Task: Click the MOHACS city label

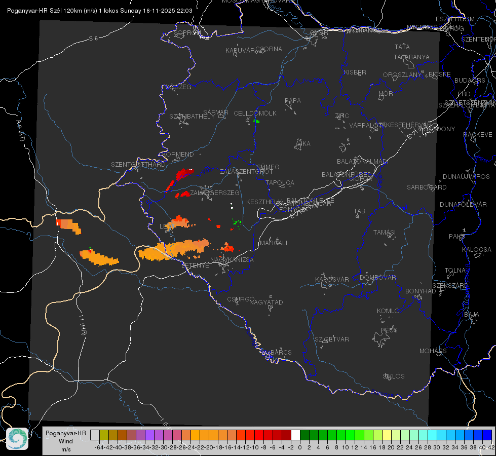Action: pyautogui.click(x=433, y=351)
